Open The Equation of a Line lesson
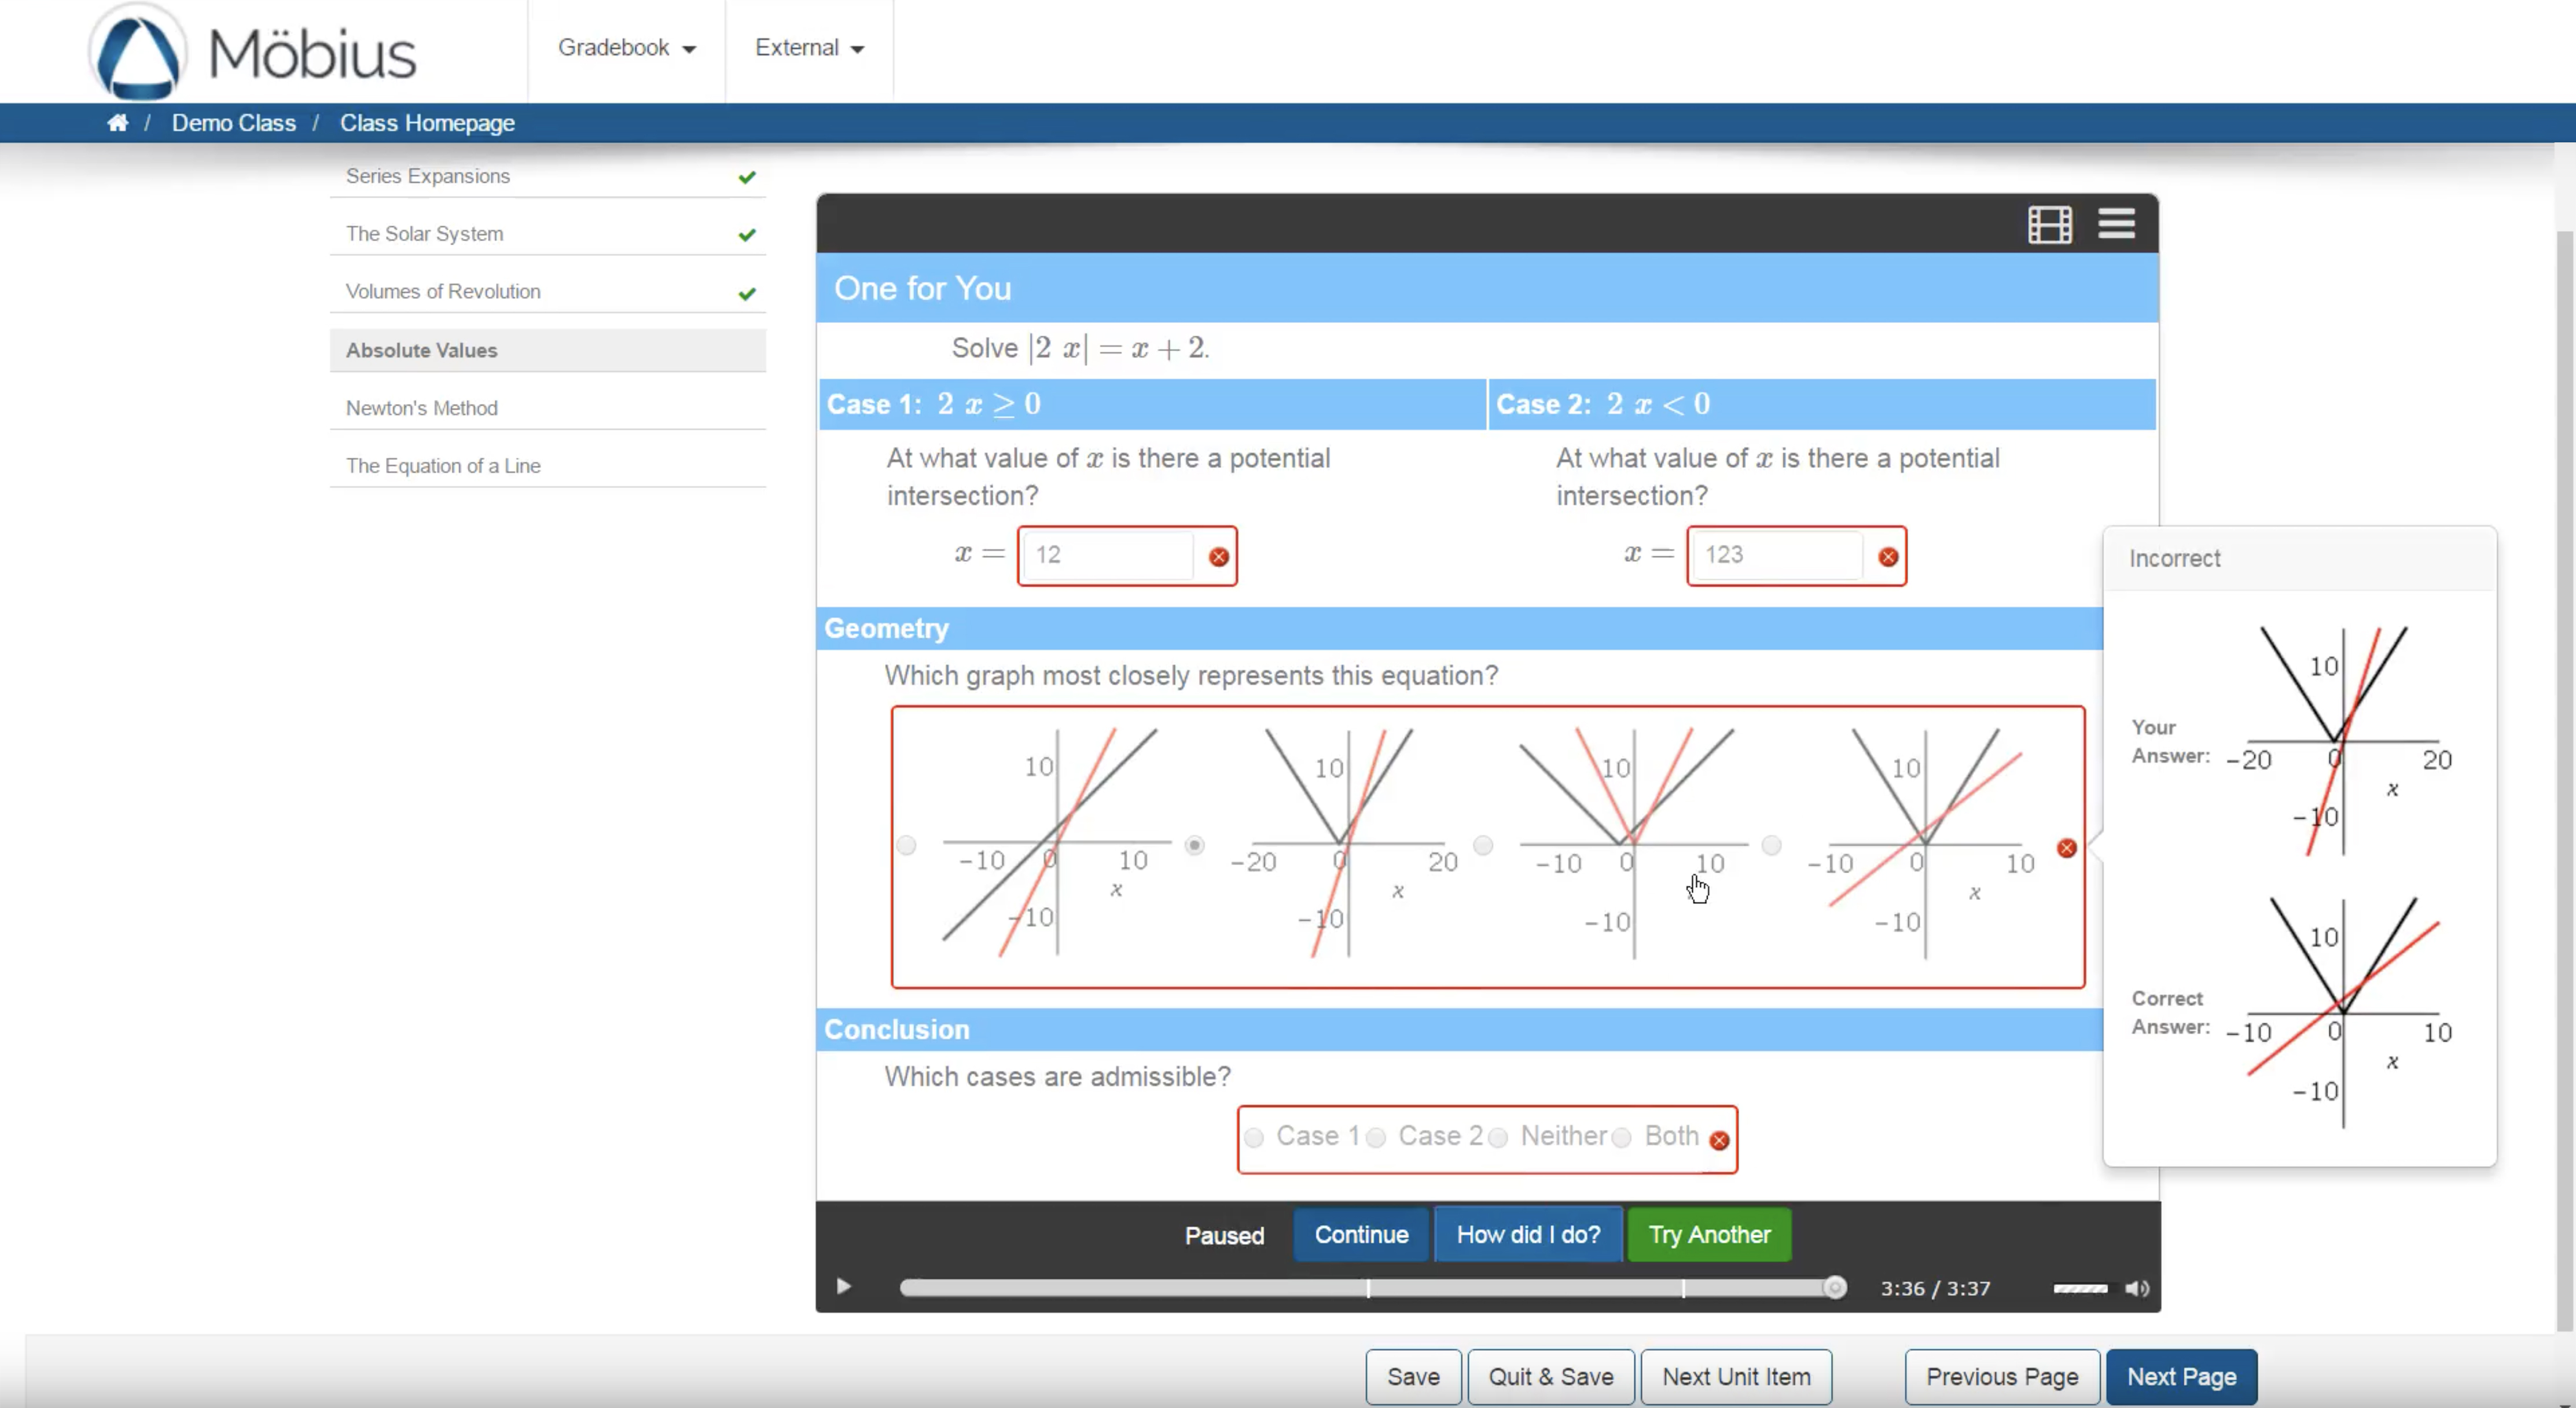 [443, 466]
